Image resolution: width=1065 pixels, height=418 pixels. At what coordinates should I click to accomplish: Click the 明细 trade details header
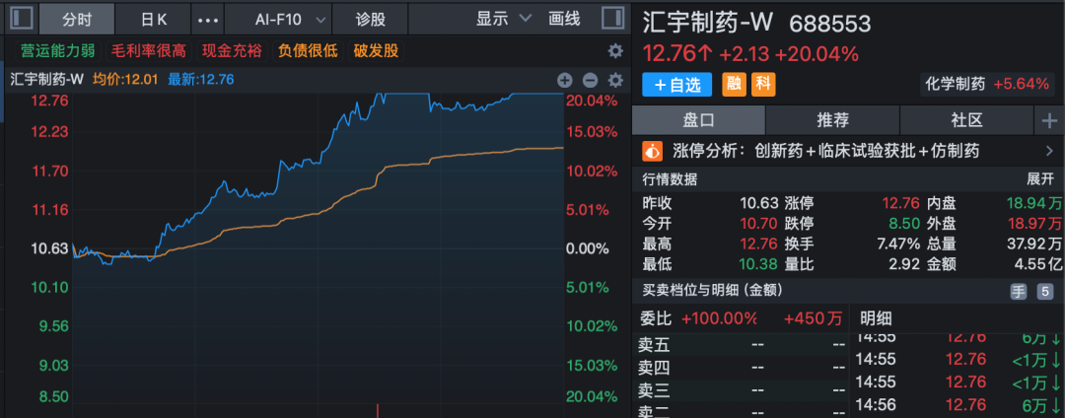(x=875, y=318)
